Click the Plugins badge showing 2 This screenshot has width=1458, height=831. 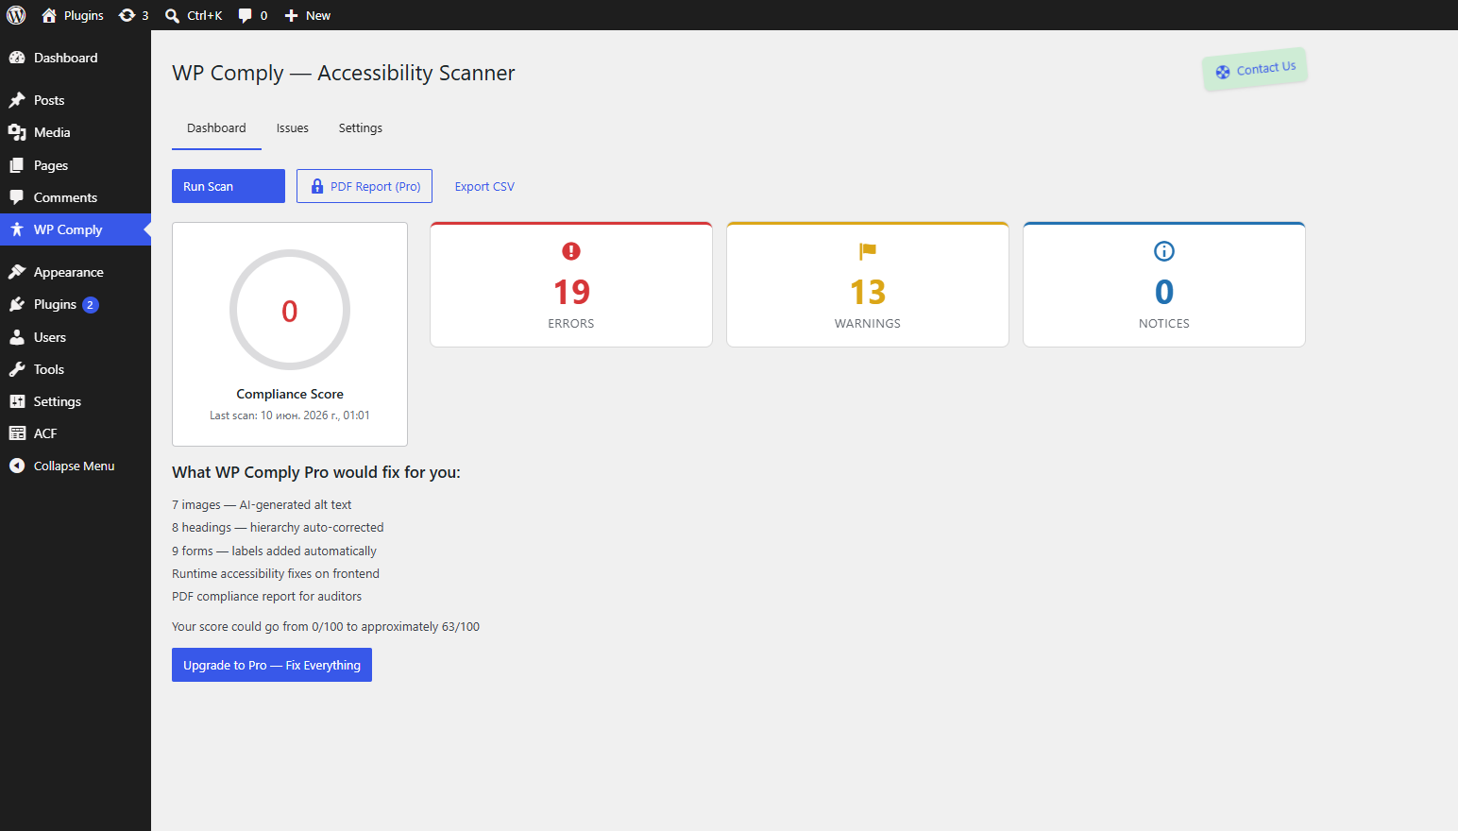pos(91,305)
